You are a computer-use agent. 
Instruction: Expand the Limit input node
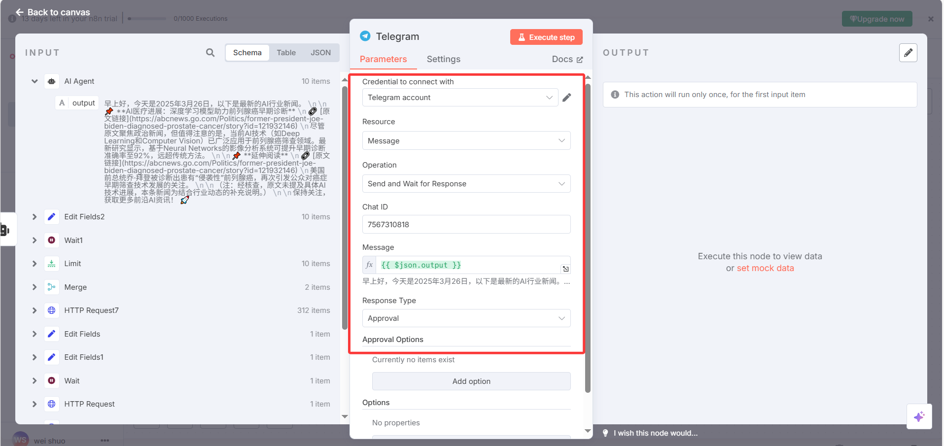(x=35, y=264)
